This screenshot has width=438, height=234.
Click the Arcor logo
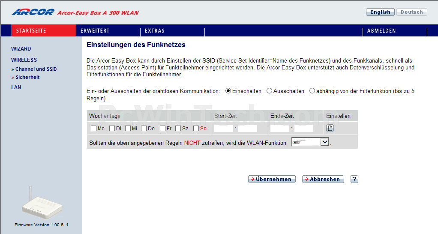(33, 12)
